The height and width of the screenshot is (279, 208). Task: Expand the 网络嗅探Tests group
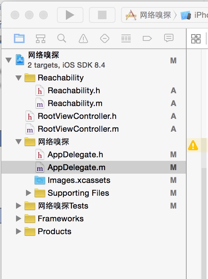tap(19, 206)
